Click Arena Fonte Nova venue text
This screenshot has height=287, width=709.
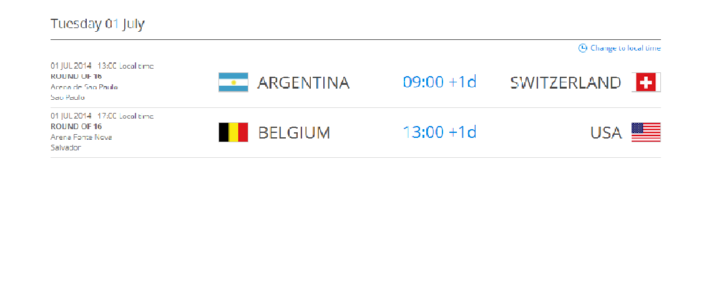(x=81, y=137)
